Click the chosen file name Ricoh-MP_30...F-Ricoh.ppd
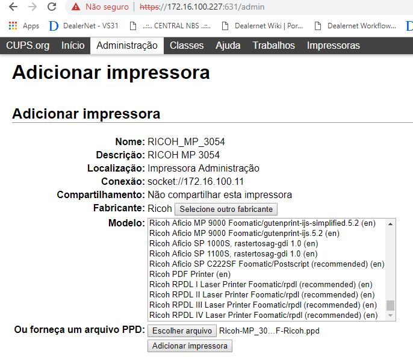The image size is (413, 357). click(269, 331)
